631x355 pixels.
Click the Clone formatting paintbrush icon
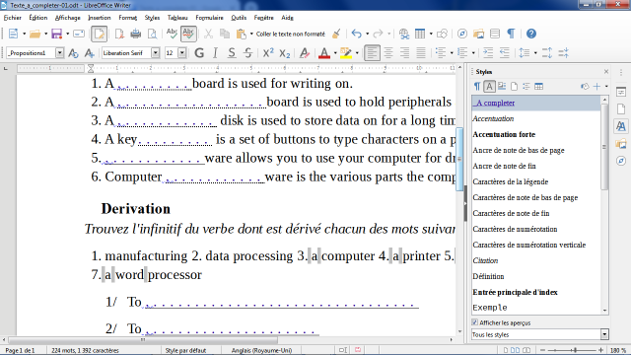(336, 34)
